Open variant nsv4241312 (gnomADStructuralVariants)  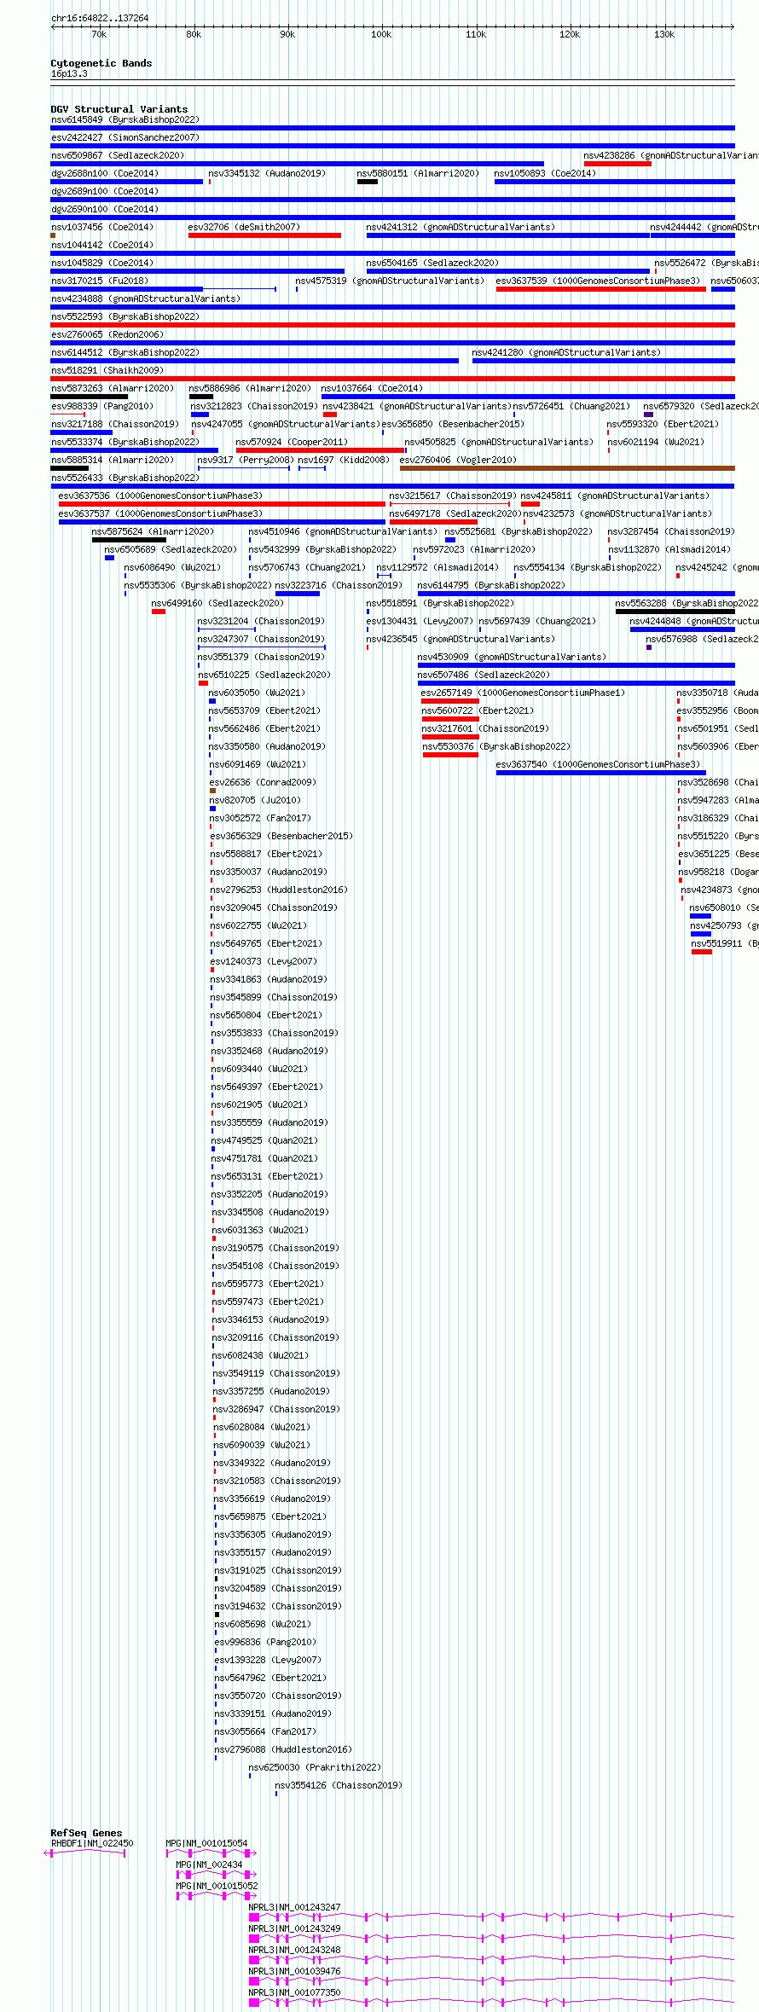coord(461,227)
